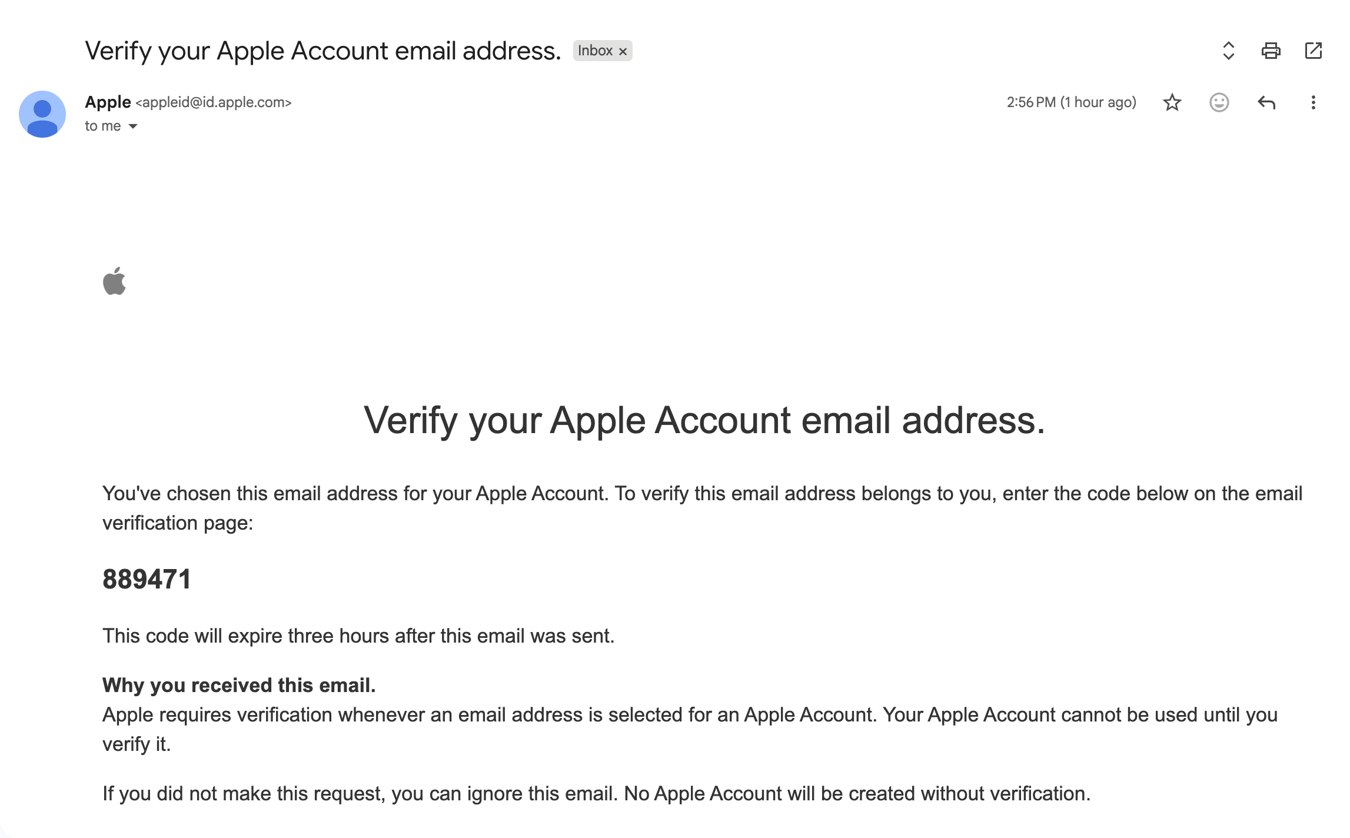Click the email subject line at top
Image resolution: width=1350 pixels, height=838 pixels.
tap(322, 51)
